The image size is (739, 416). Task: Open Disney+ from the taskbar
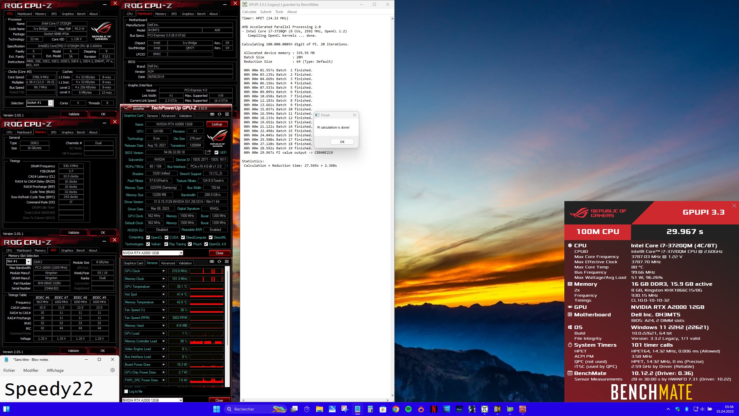tap(459, 409)
